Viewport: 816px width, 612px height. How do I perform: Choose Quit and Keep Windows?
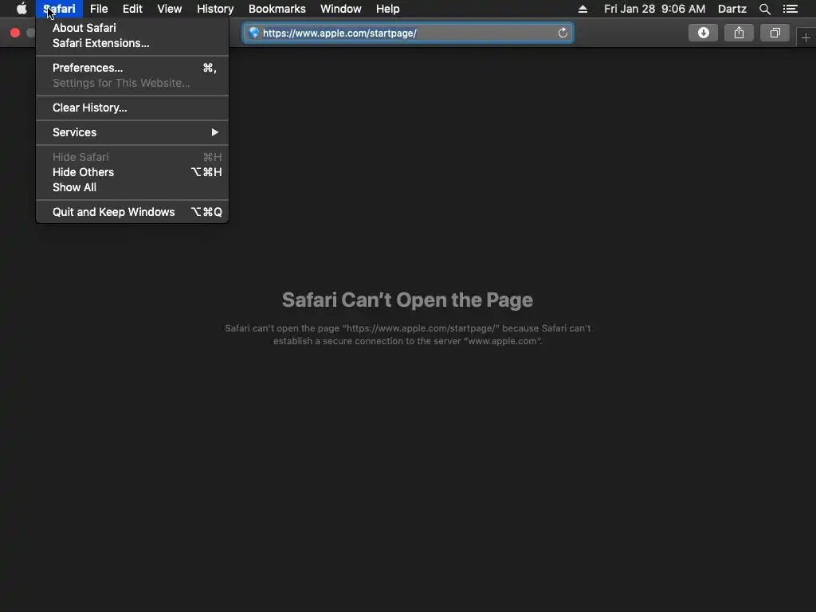pos(132,212)
